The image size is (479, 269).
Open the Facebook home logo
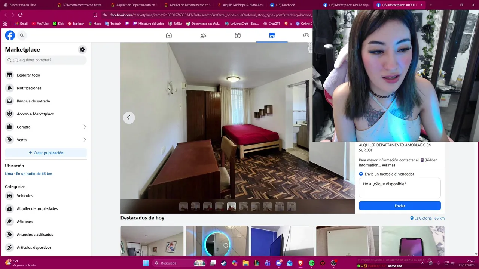coord(10,35)
